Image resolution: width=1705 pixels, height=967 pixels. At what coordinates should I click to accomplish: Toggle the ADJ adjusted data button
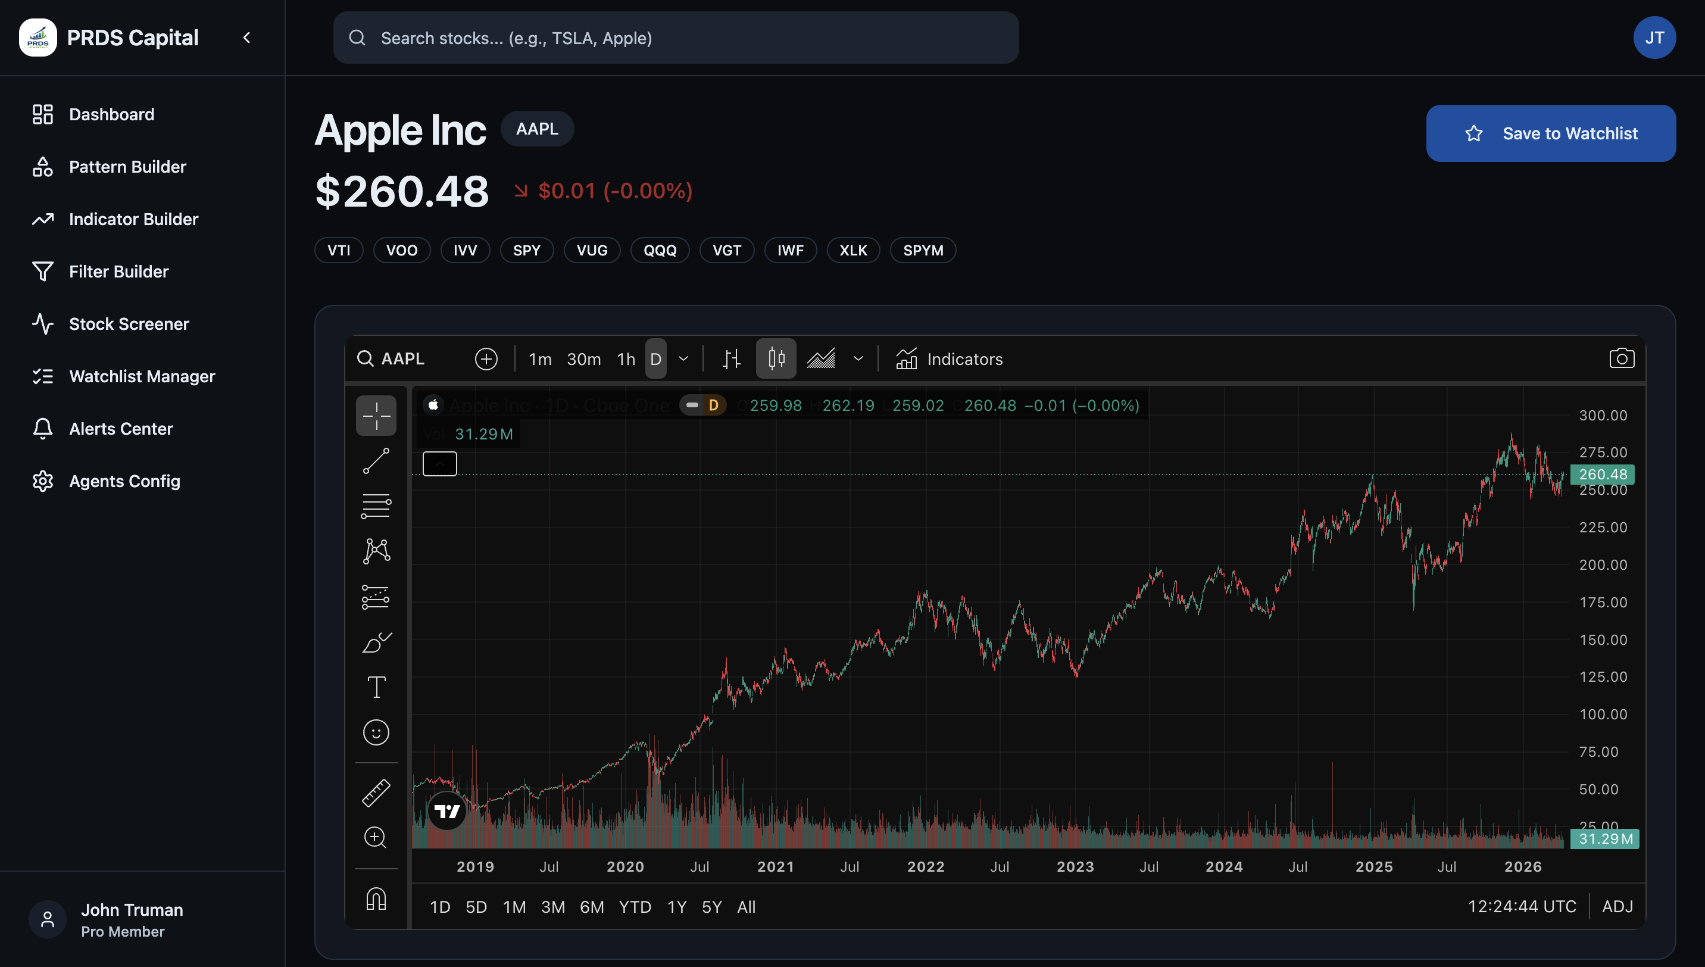[1617, 906]
